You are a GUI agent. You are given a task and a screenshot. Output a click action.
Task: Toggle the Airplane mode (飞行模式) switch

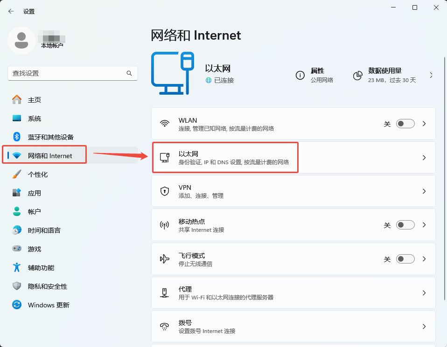click(405, 259)
